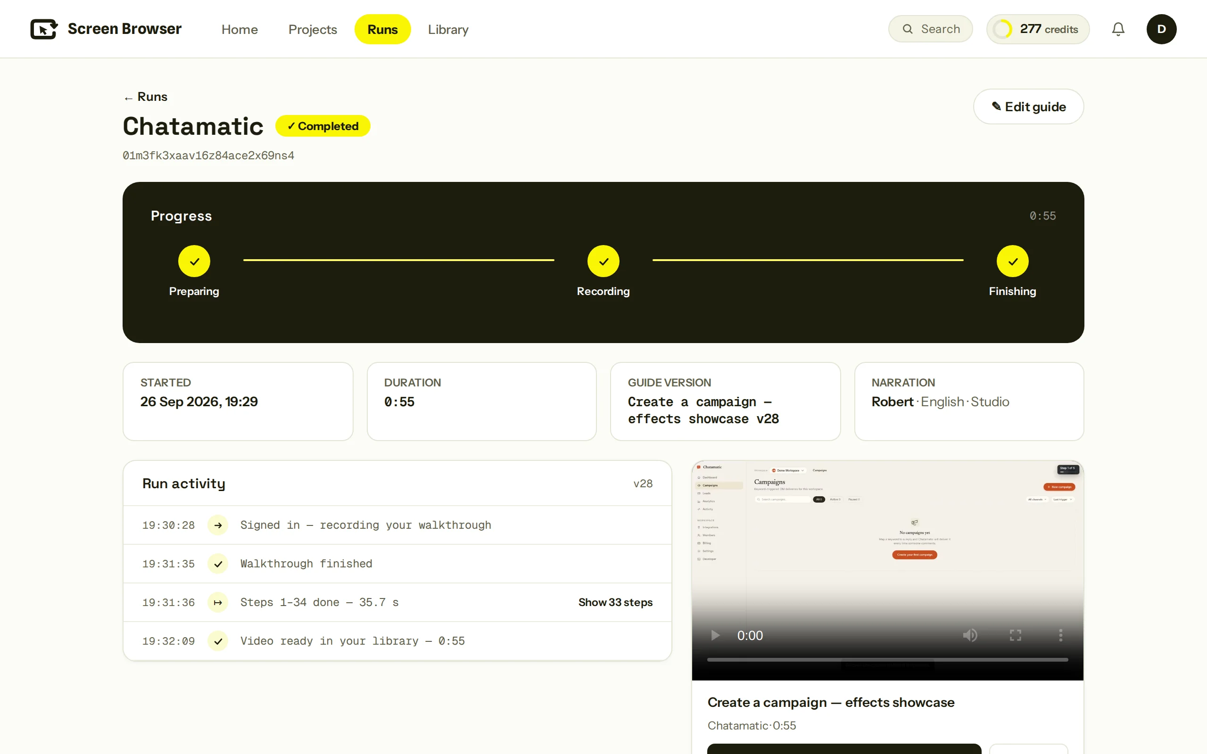Open the video player more options menu

coord(1060,635)
